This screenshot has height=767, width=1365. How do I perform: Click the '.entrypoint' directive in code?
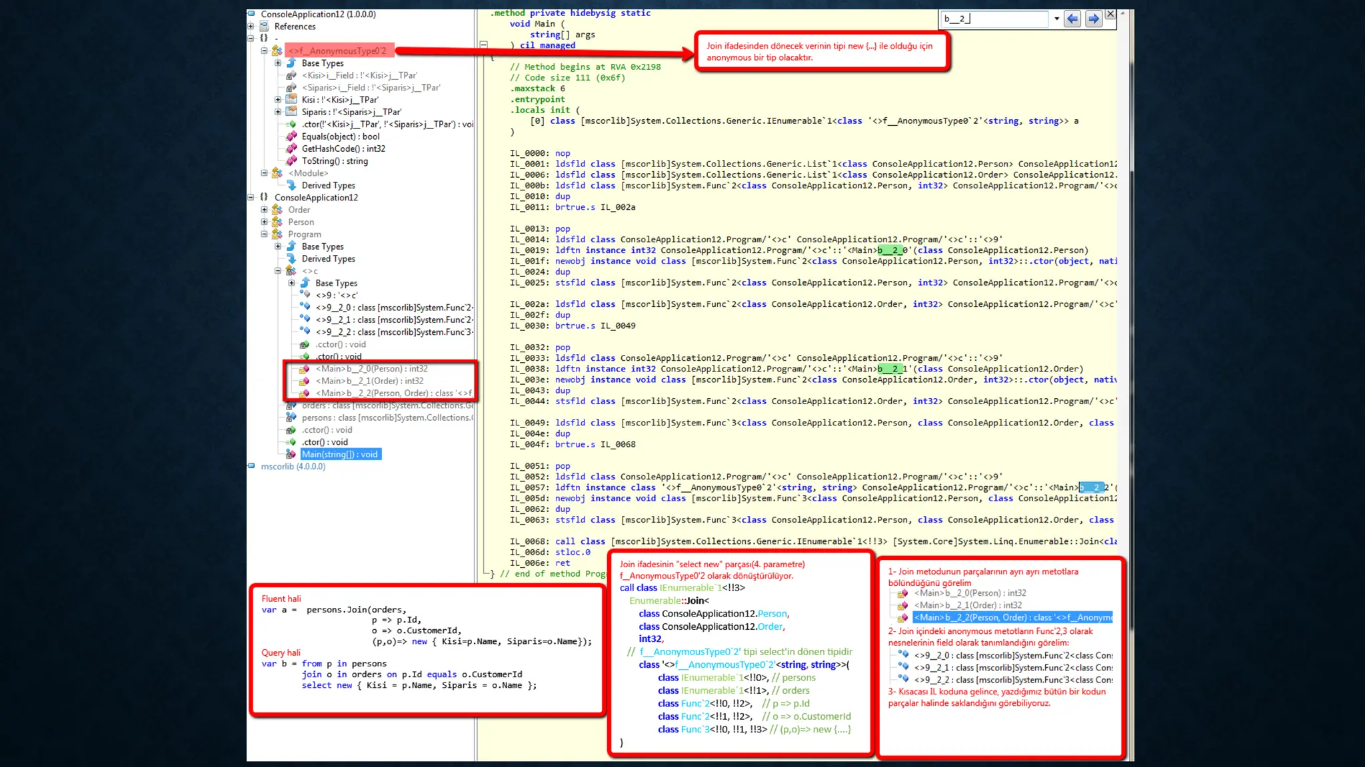[x=537, y=99]
